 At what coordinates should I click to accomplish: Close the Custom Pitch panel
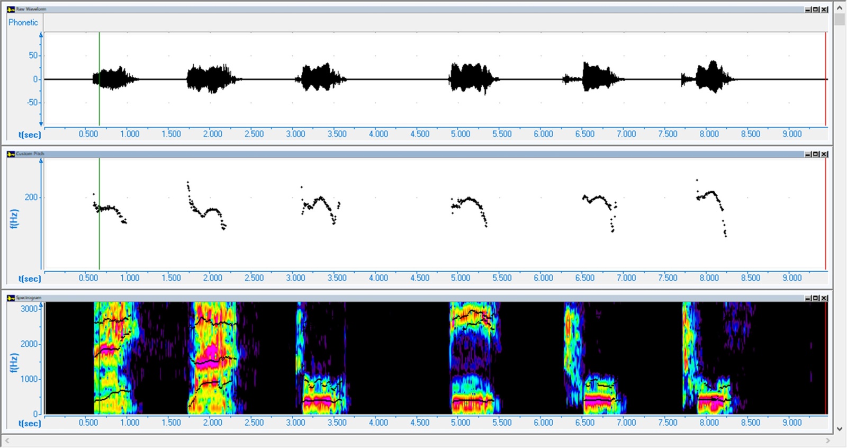coord(824,154)
